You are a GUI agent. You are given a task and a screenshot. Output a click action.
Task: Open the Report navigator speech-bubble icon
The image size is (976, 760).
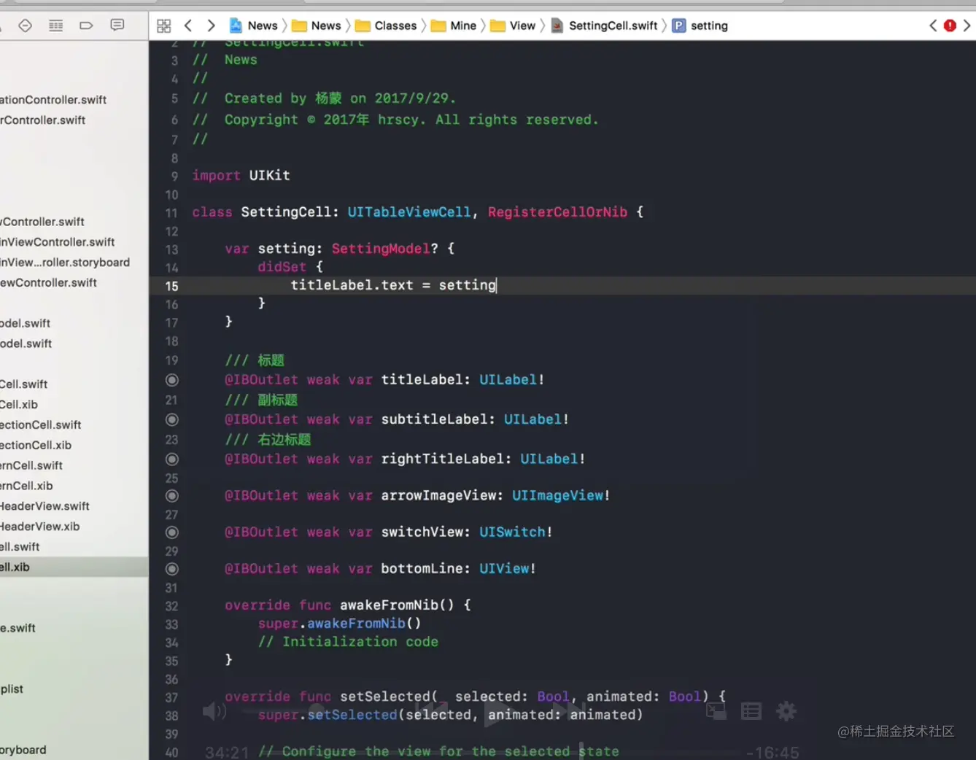(117, 26)
